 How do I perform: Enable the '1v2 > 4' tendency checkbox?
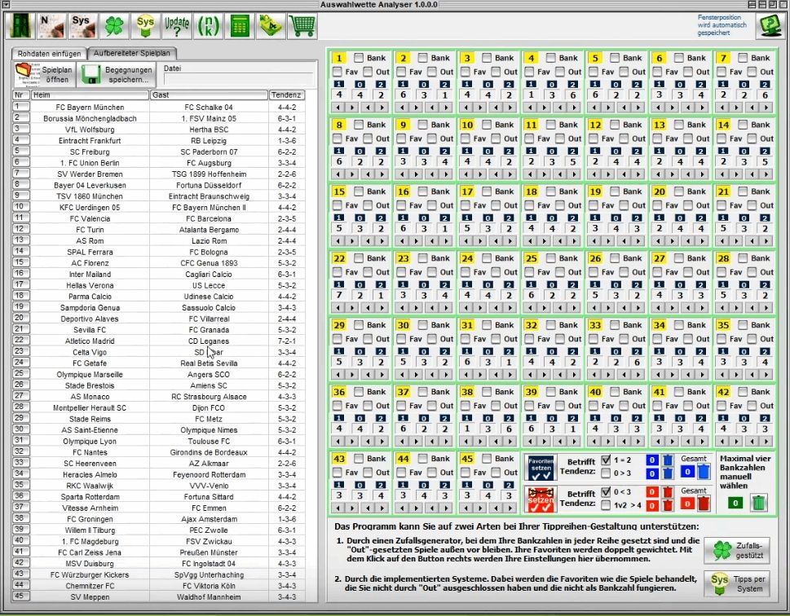tap(606, 504)
